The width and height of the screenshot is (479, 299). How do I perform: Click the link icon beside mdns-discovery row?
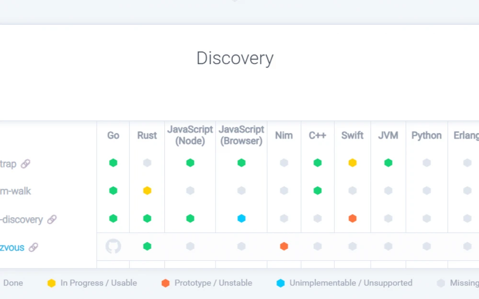(x=52, y=220)
